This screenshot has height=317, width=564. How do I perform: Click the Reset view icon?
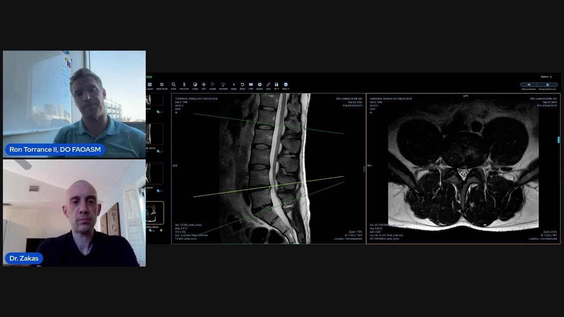tap(242, 85)
